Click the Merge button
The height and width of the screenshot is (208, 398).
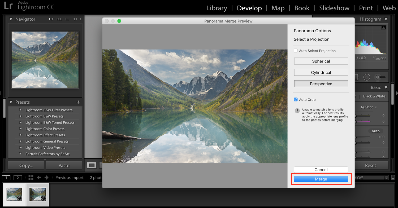coord(321,179)
